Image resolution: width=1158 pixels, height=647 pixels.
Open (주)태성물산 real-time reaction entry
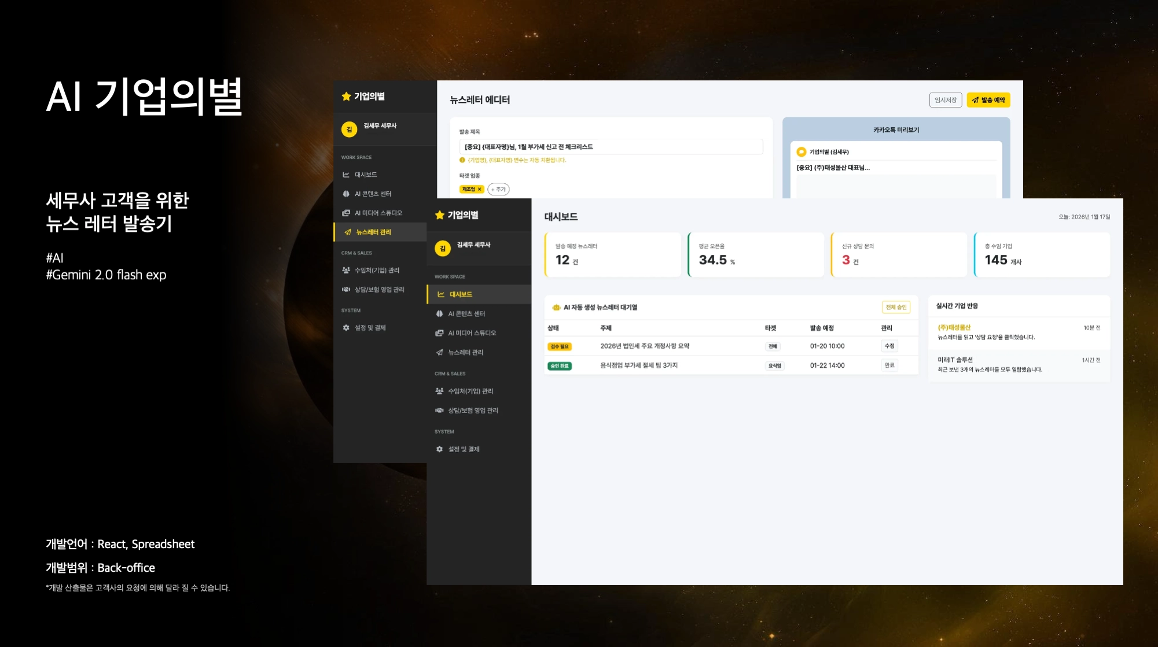click(x=954, y=328)
